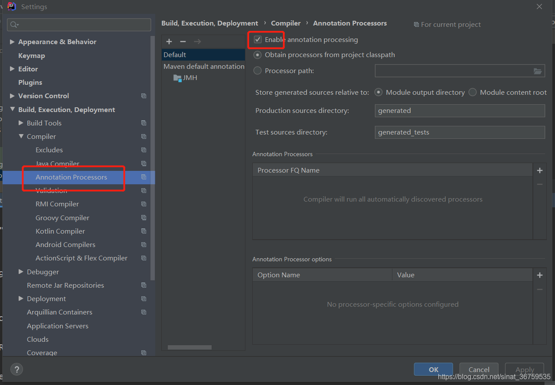Click the project-level icon beside Arquillian Containers
The width and height of the screenshot is (555, 385).
144,312
